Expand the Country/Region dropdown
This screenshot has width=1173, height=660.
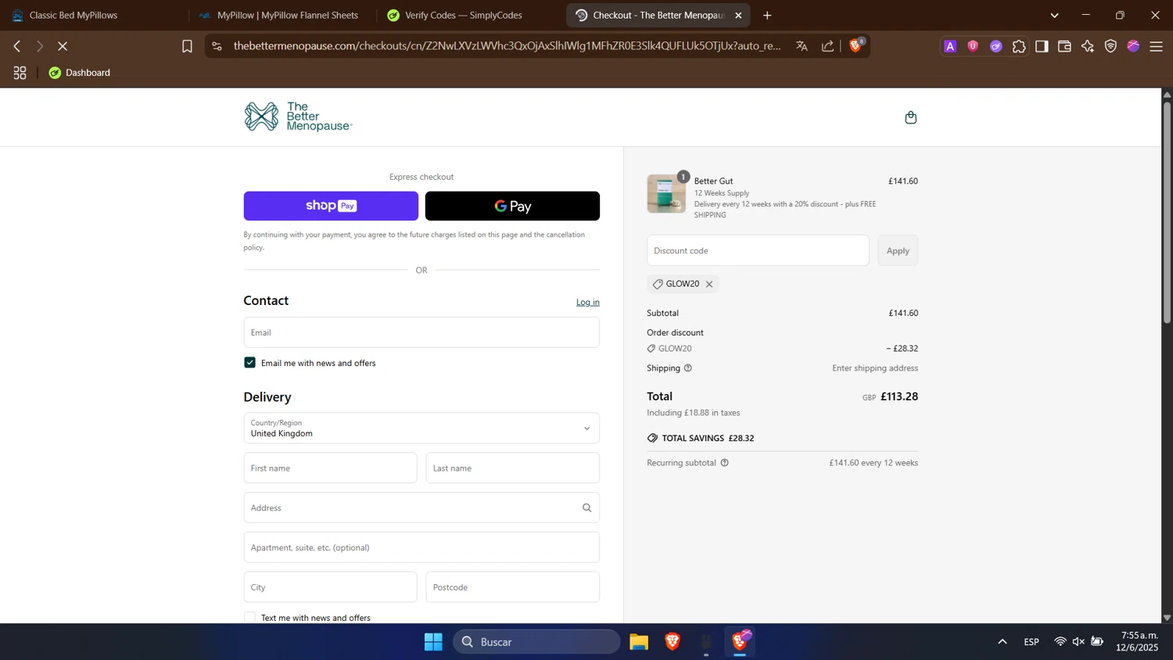pyautogui.click(x=421, y=428)
